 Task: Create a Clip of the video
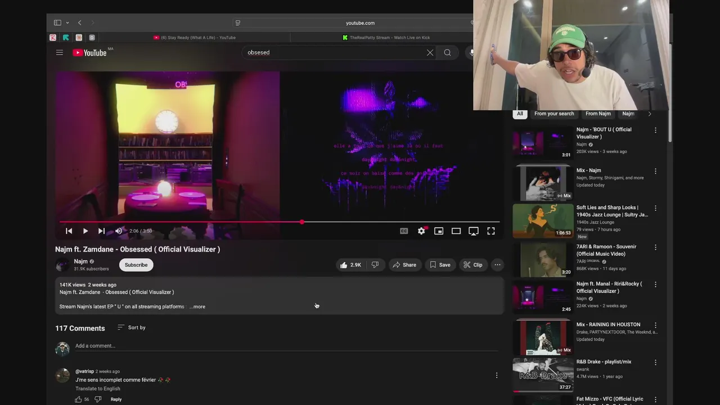pyautogui.click(x=473, y=265)
